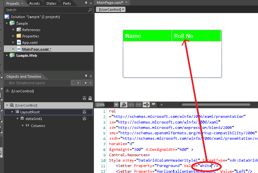The width and height of the screenshot is (258, 173).
Task: Expand the Columns node
Action: (x=23, y=125)
